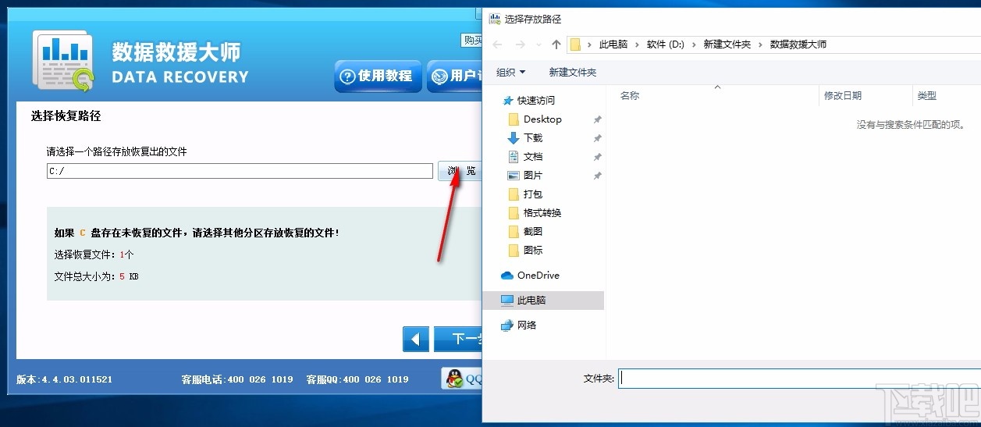Click the 用户 button in Data Recovery window

[454, 76]
